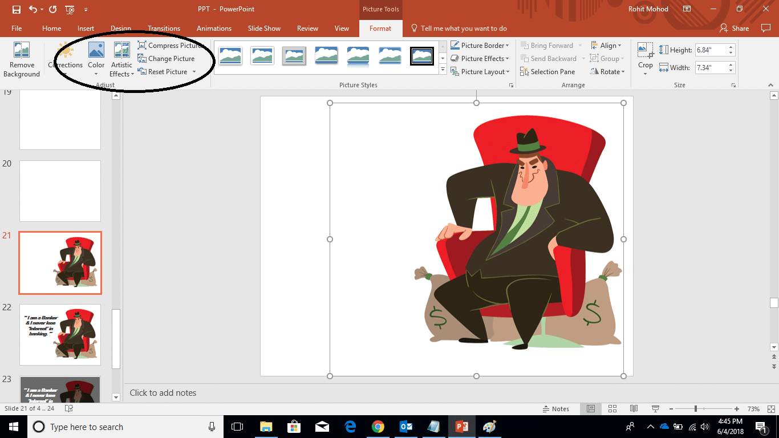The width and height of the screenshot is (779, 438).
Task: Open Reading View from status bar
Action: (634, 409)
